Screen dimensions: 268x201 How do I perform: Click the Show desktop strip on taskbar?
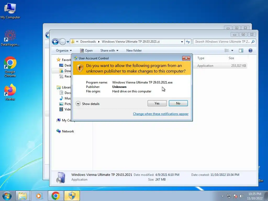click(x=266, y=196)
